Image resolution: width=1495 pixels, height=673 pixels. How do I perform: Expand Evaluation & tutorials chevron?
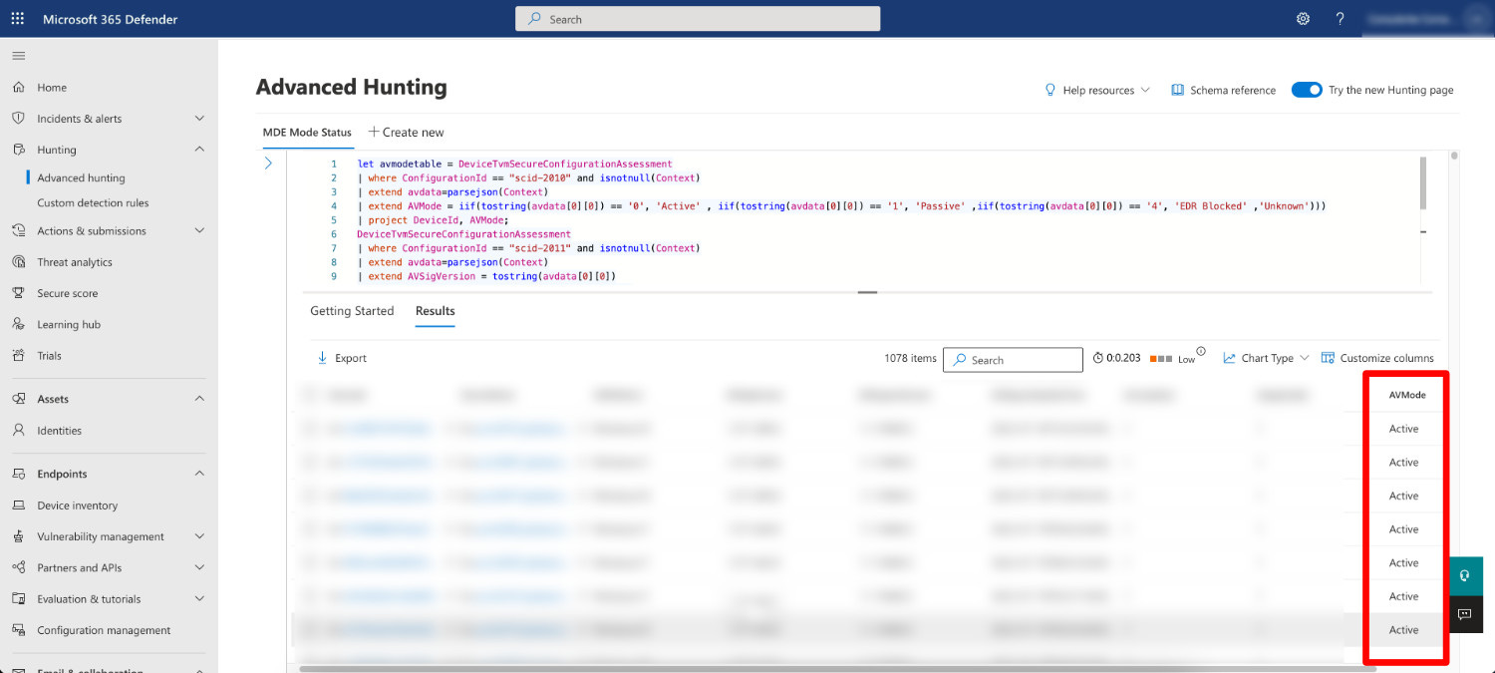(x=199, y=599)
